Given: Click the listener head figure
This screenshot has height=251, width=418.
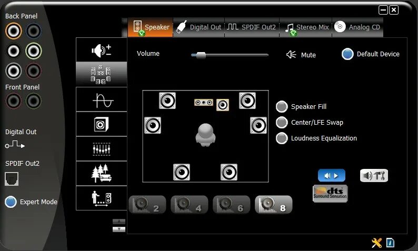Looking at the screenshot, I should click(x=205, y=135).
